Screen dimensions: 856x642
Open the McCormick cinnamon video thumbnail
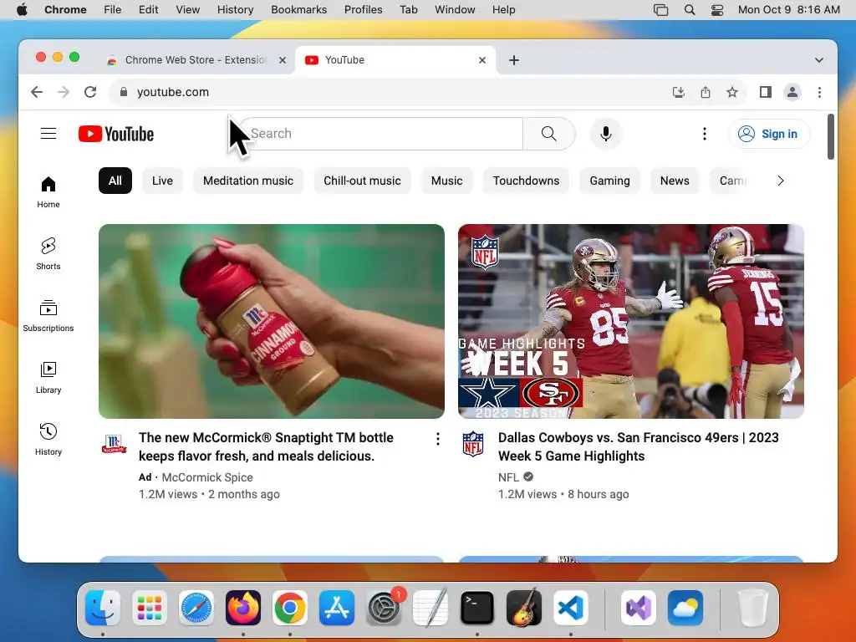pyautogui.click(x=272, y=321)
